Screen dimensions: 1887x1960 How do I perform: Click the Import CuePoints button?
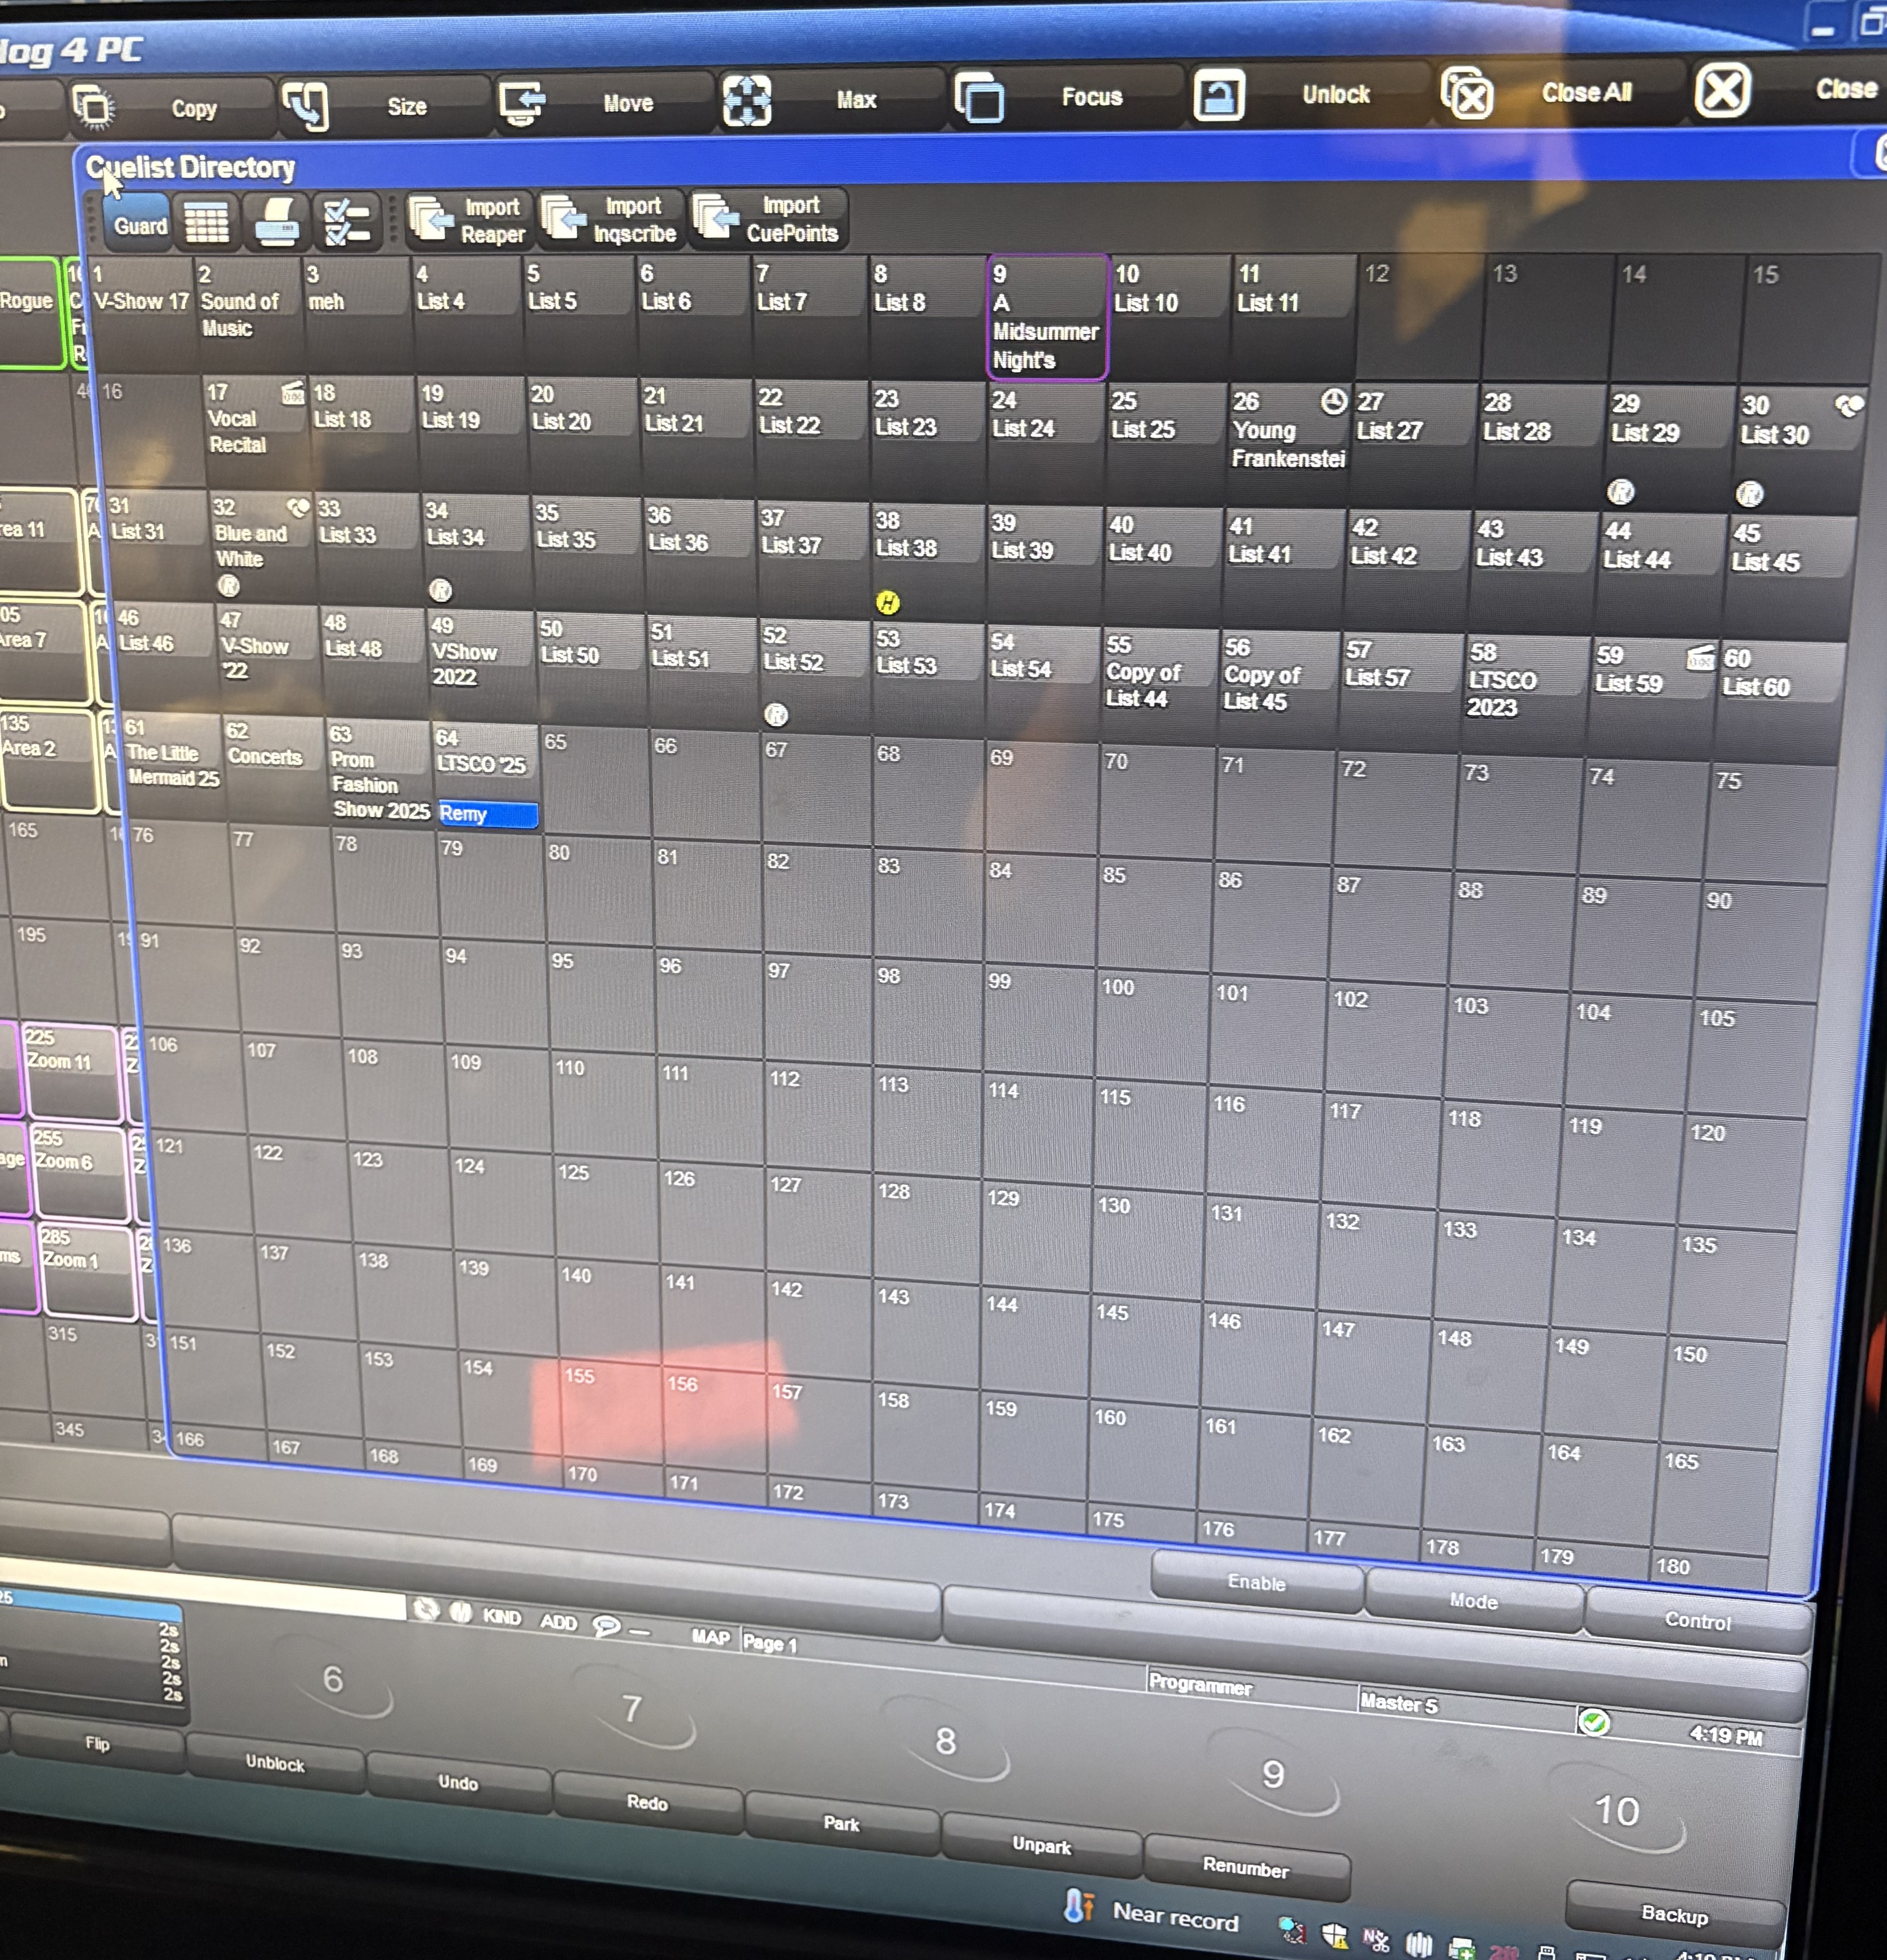(x=766, y=218)
